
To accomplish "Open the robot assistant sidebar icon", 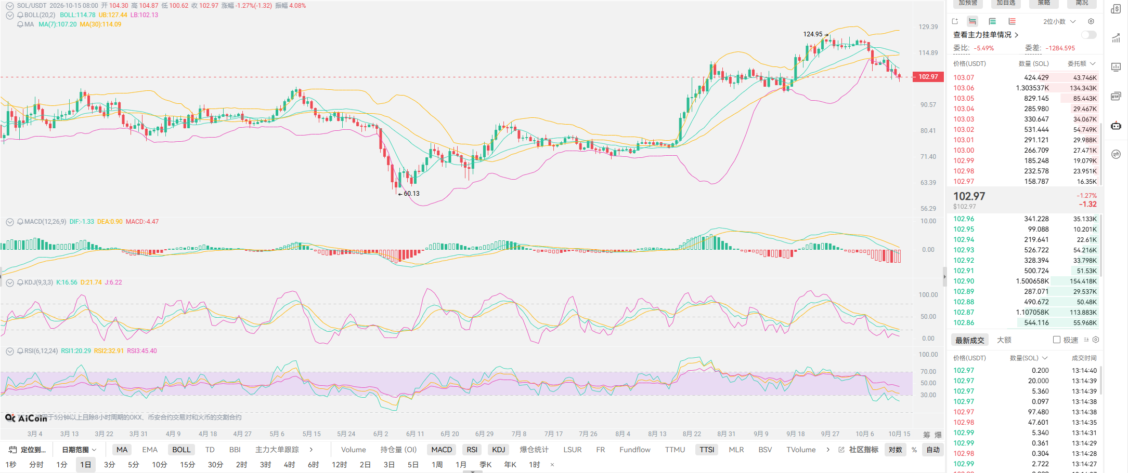I will click(x=1116, y=125).
